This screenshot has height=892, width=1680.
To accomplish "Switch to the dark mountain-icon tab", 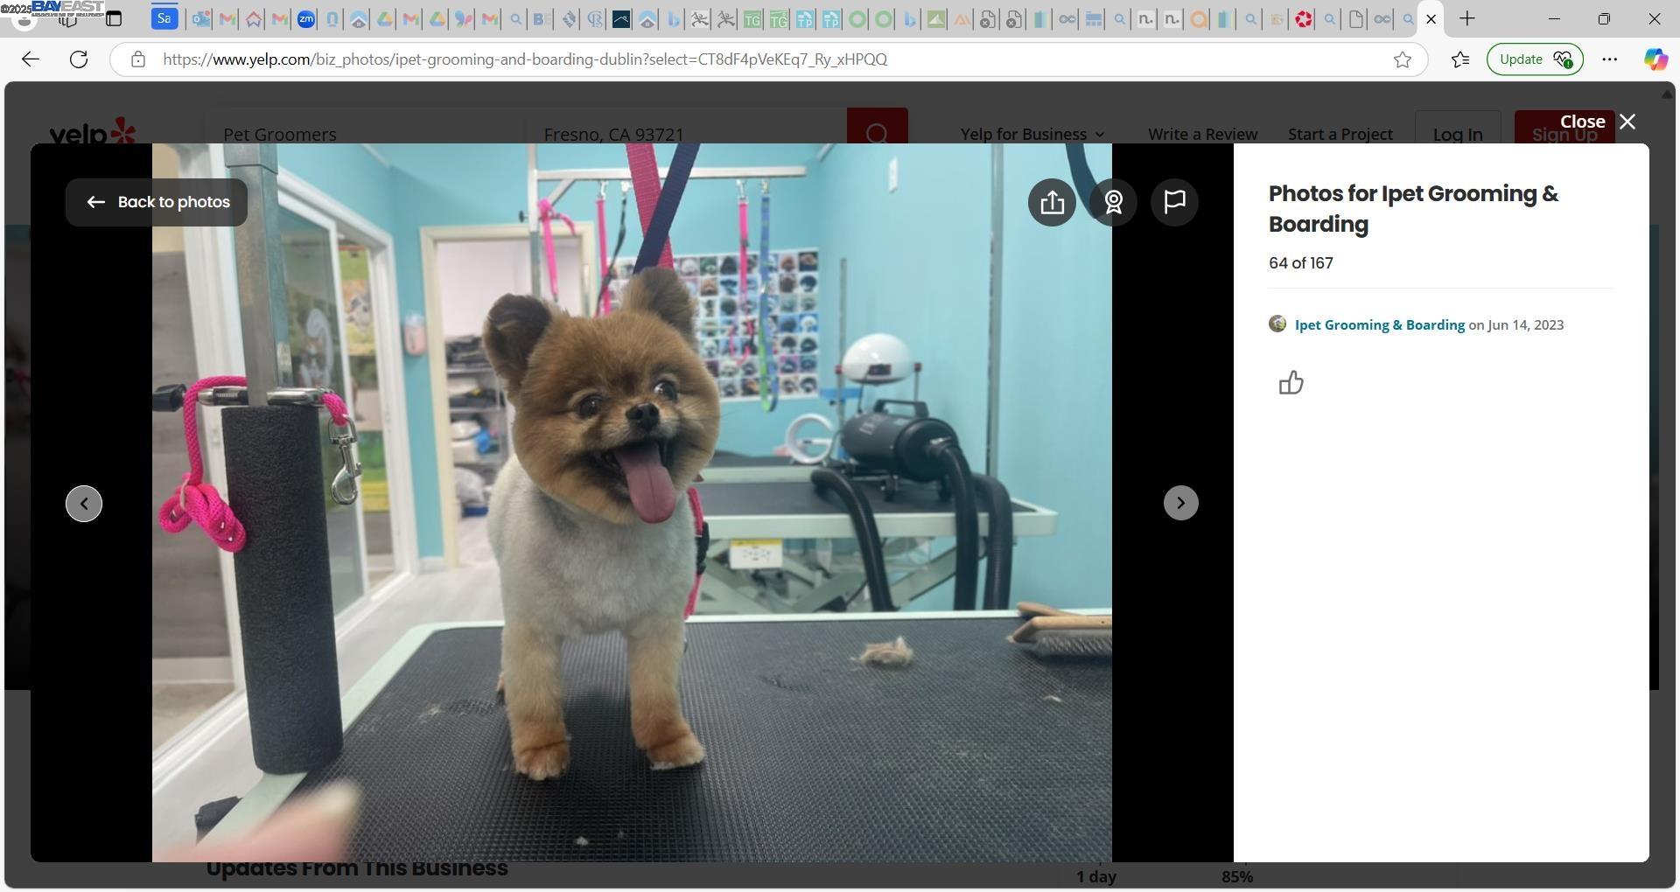I will (620, 18).
